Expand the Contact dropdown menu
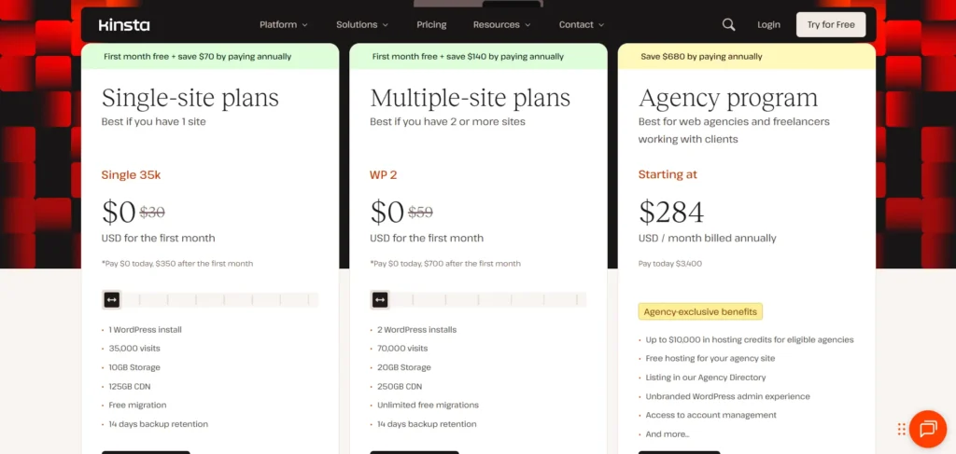The width and height of the screenshot is (956, 454). coord(581,24)
